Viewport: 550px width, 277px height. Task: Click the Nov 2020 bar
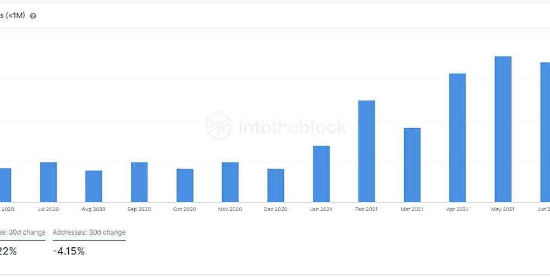pyautogui.click(x=230, y=182)
